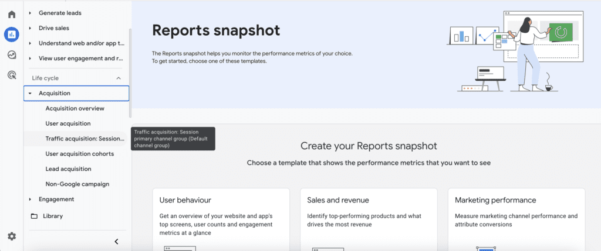Screen dimensions: 601x251
Task: Go to the Home icon in left rail
Action: 11,15
